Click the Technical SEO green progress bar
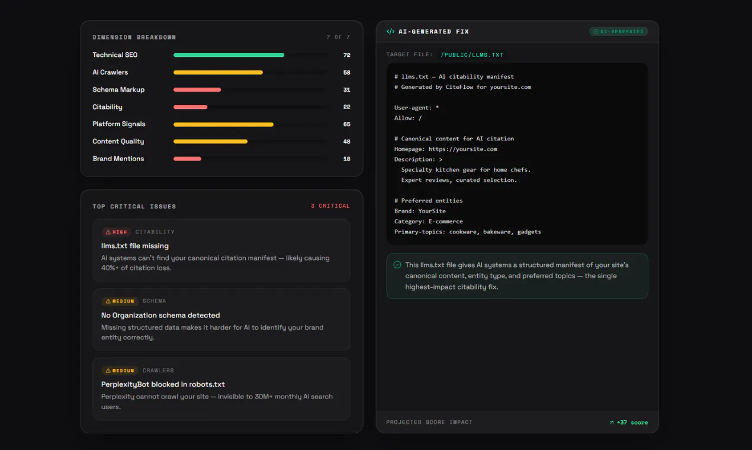 click(x=229, y=55)
